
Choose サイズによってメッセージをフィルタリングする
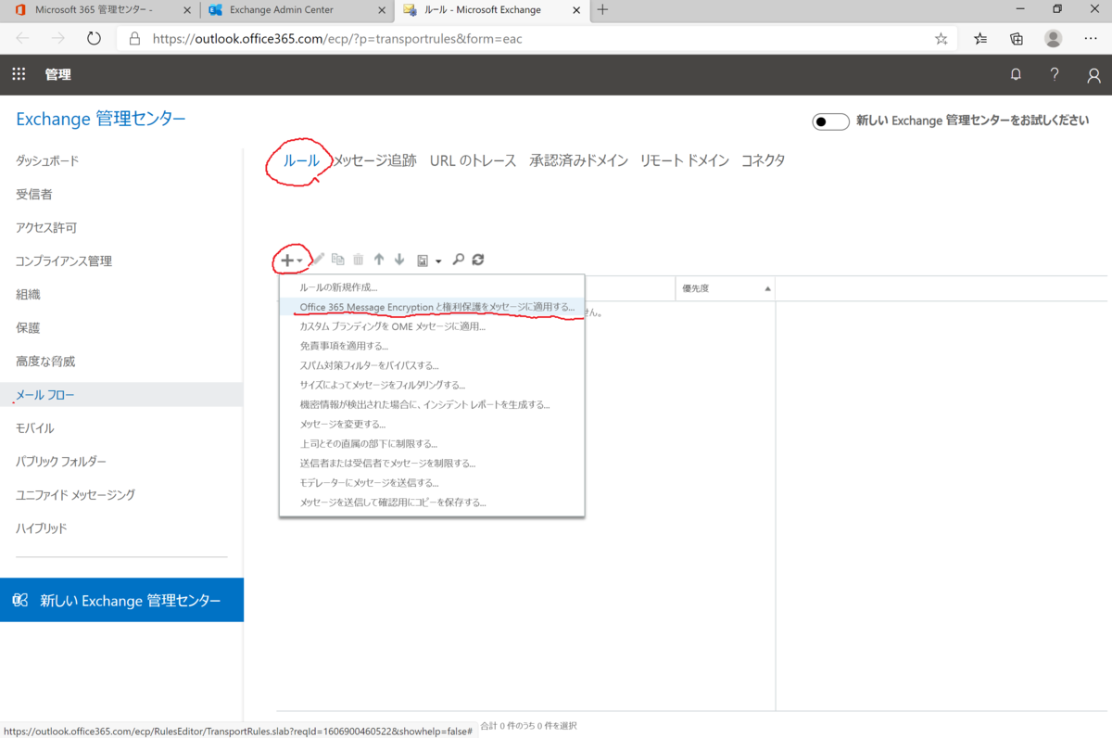pyautogui.click(x=432, y=385)
